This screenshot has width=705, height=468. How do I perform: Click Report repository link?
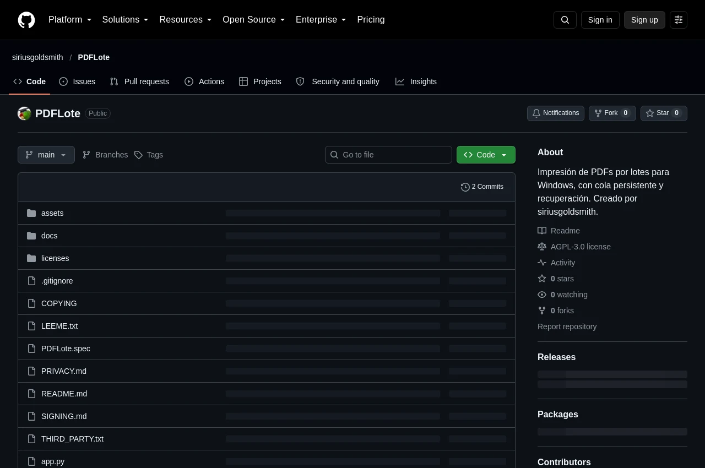coord(567,326)
